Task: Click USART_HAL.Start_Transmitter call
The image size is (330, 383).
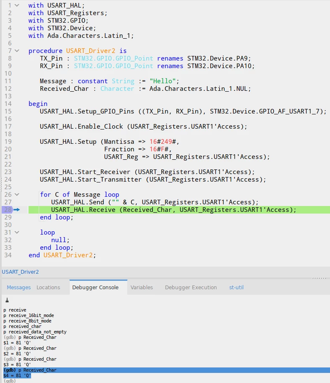Action: (x=91, y=179)
